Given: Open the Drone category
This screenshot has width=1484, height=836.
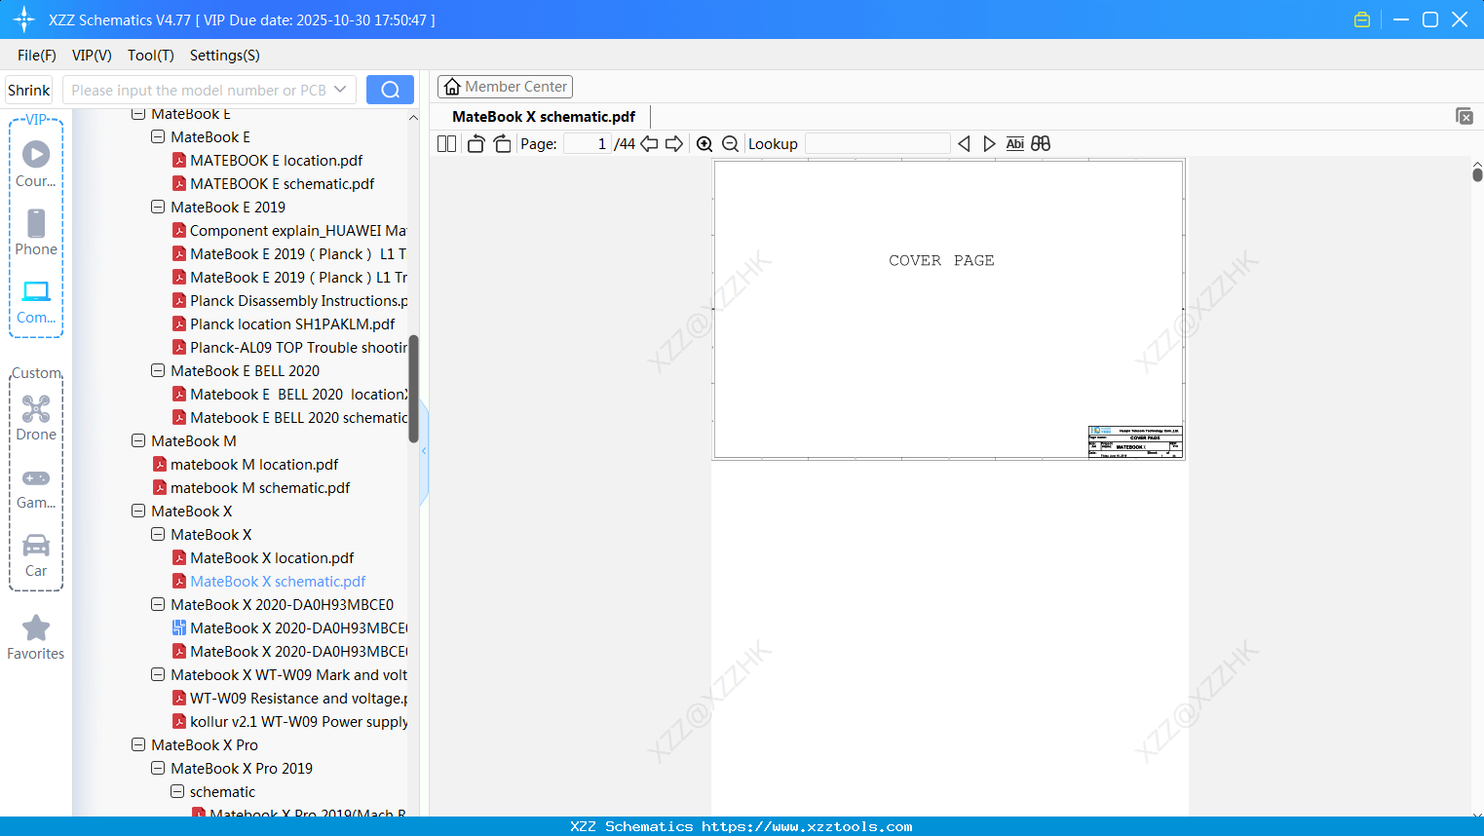Looking at the screenshot, I should pyautogui.click(x=36, y=418).
